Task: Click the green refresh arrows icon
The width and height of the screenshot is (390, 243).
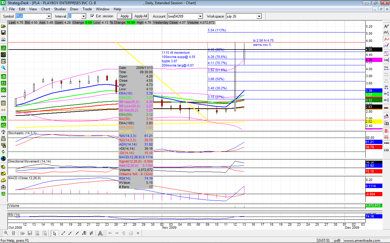Action: pos(3,152)
